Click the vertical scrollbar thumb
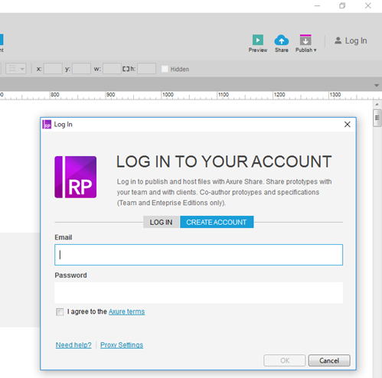382x378 pixels. tap(377, 118)
